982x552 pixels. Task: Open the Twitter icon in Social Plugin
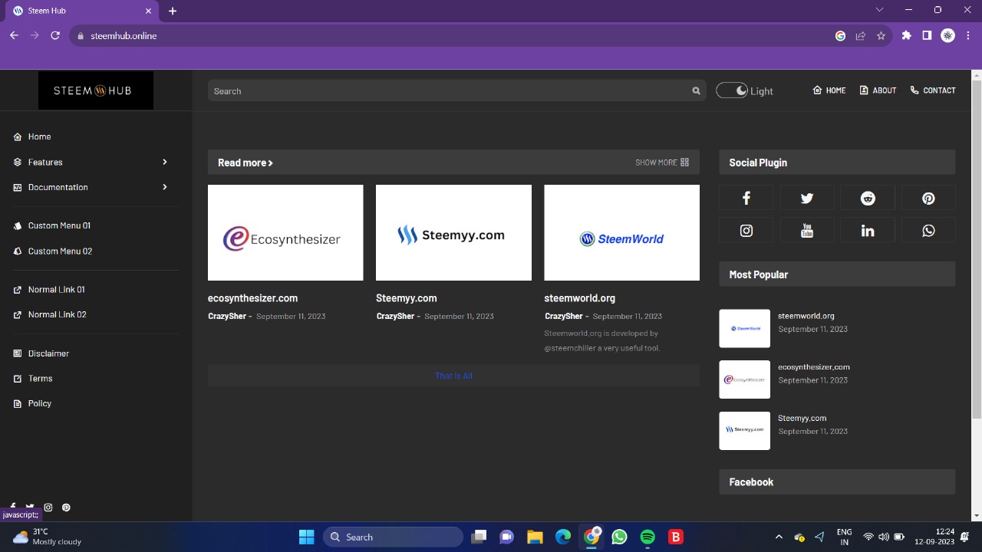tap(806, 199)
